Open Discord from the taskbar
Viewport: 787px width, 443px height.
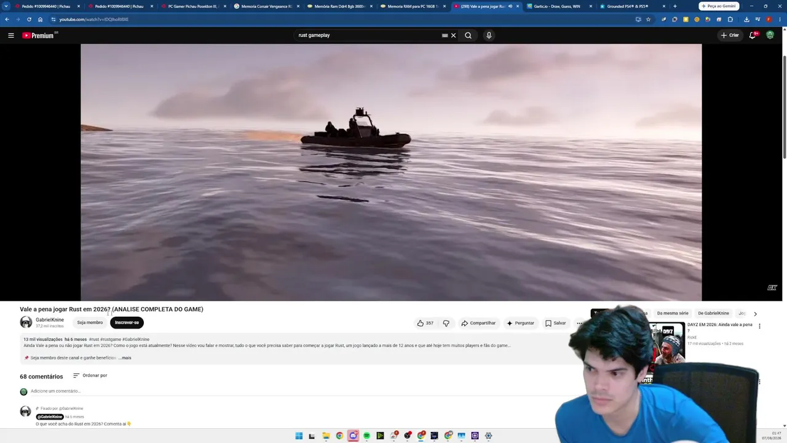[x=353, y=436]
